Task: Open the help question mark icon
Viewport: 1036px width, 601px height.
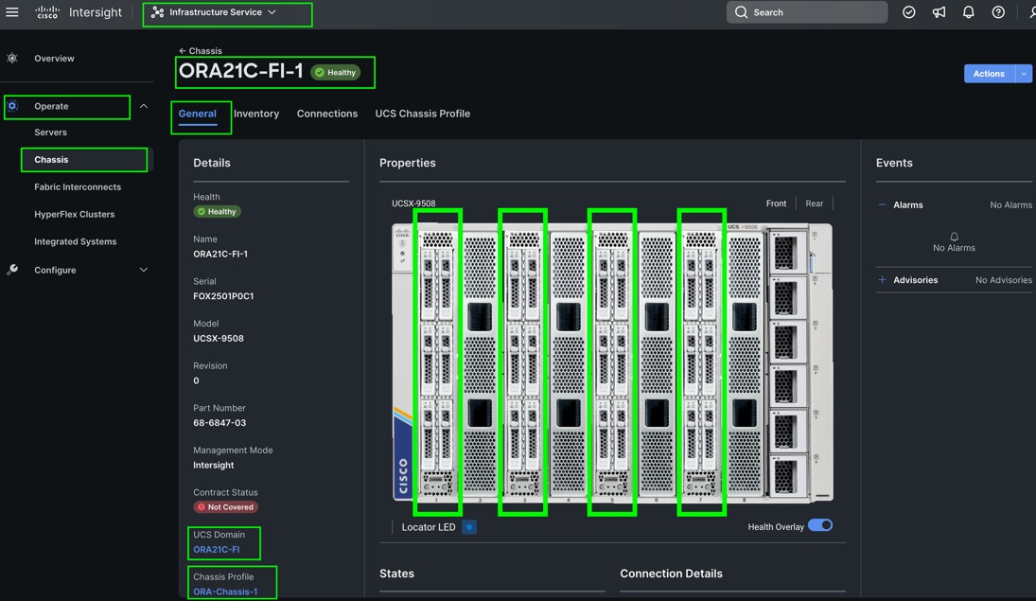Action: (998, 12)
